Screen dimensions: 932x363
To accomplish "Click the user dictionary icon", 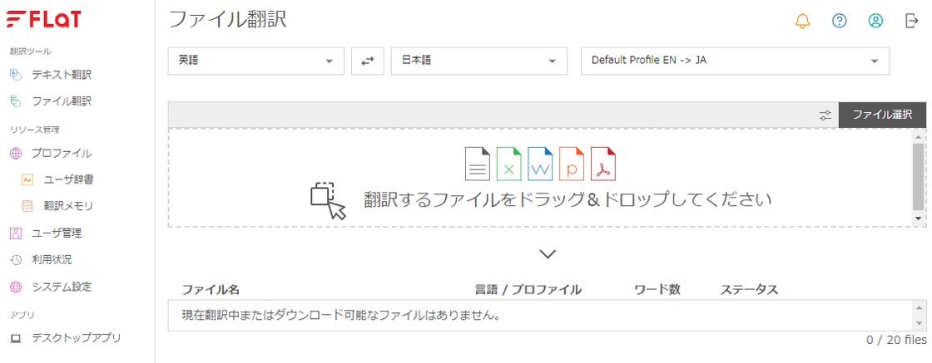I will coord(27,179).
